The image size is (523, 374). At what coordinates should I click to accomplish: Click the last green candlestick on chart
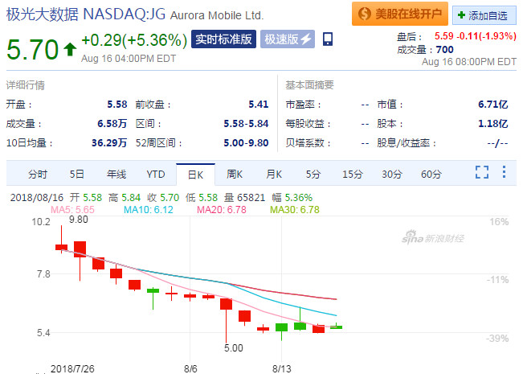coord(336,327)
